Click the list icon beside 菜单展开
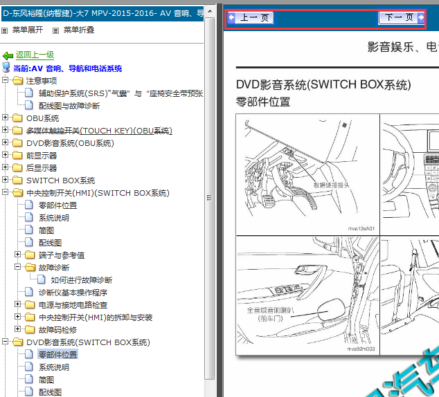Screen dimensions: 439x397 tap(4, 30)
